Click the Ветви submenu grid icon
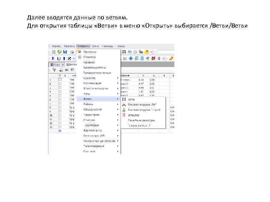This screenshot has width=270, height=202. [124, 99]
